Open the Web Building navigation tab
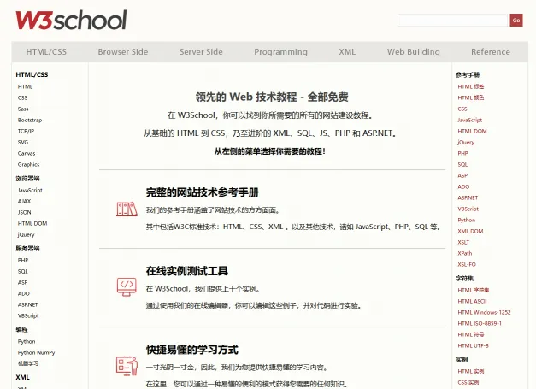The width and height of the screenshot is (536, 389). [413, 51]
